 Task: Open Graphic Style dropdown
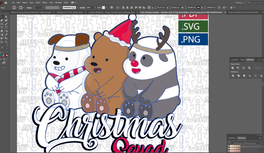click(106, 8)
